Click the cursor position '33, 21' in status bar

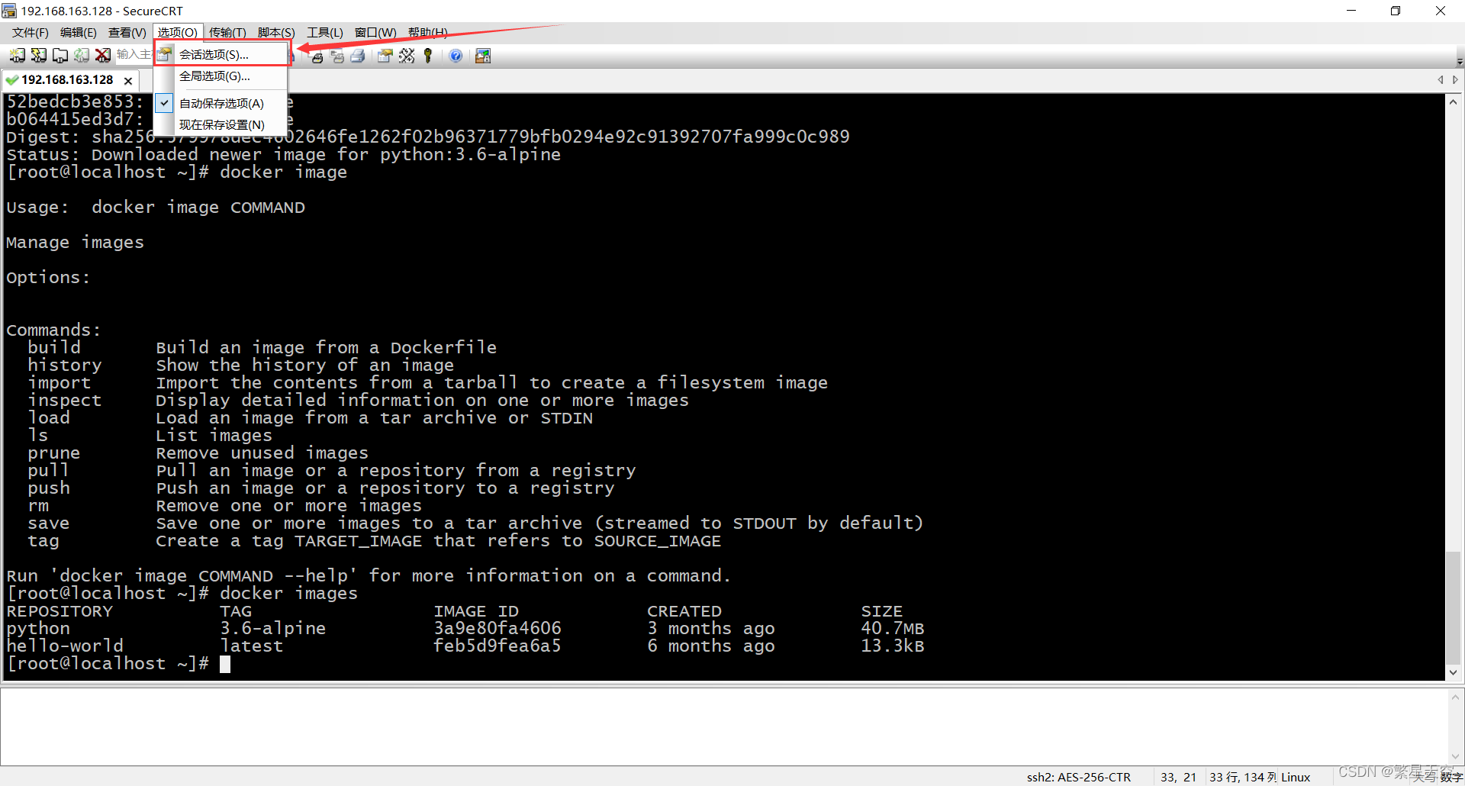(1179, 777)
